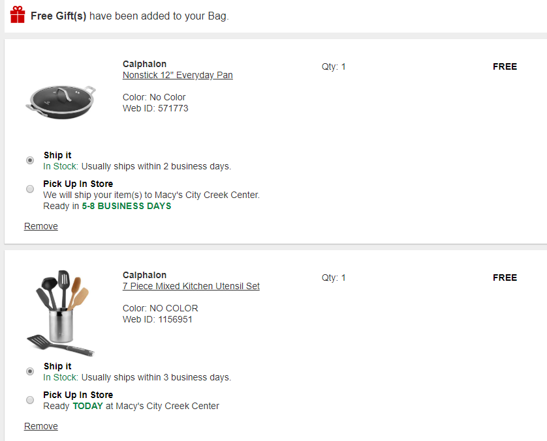Click the Everyday Pan product thumbnail
The image size is (547, 441).
click(x=61, y=102)
